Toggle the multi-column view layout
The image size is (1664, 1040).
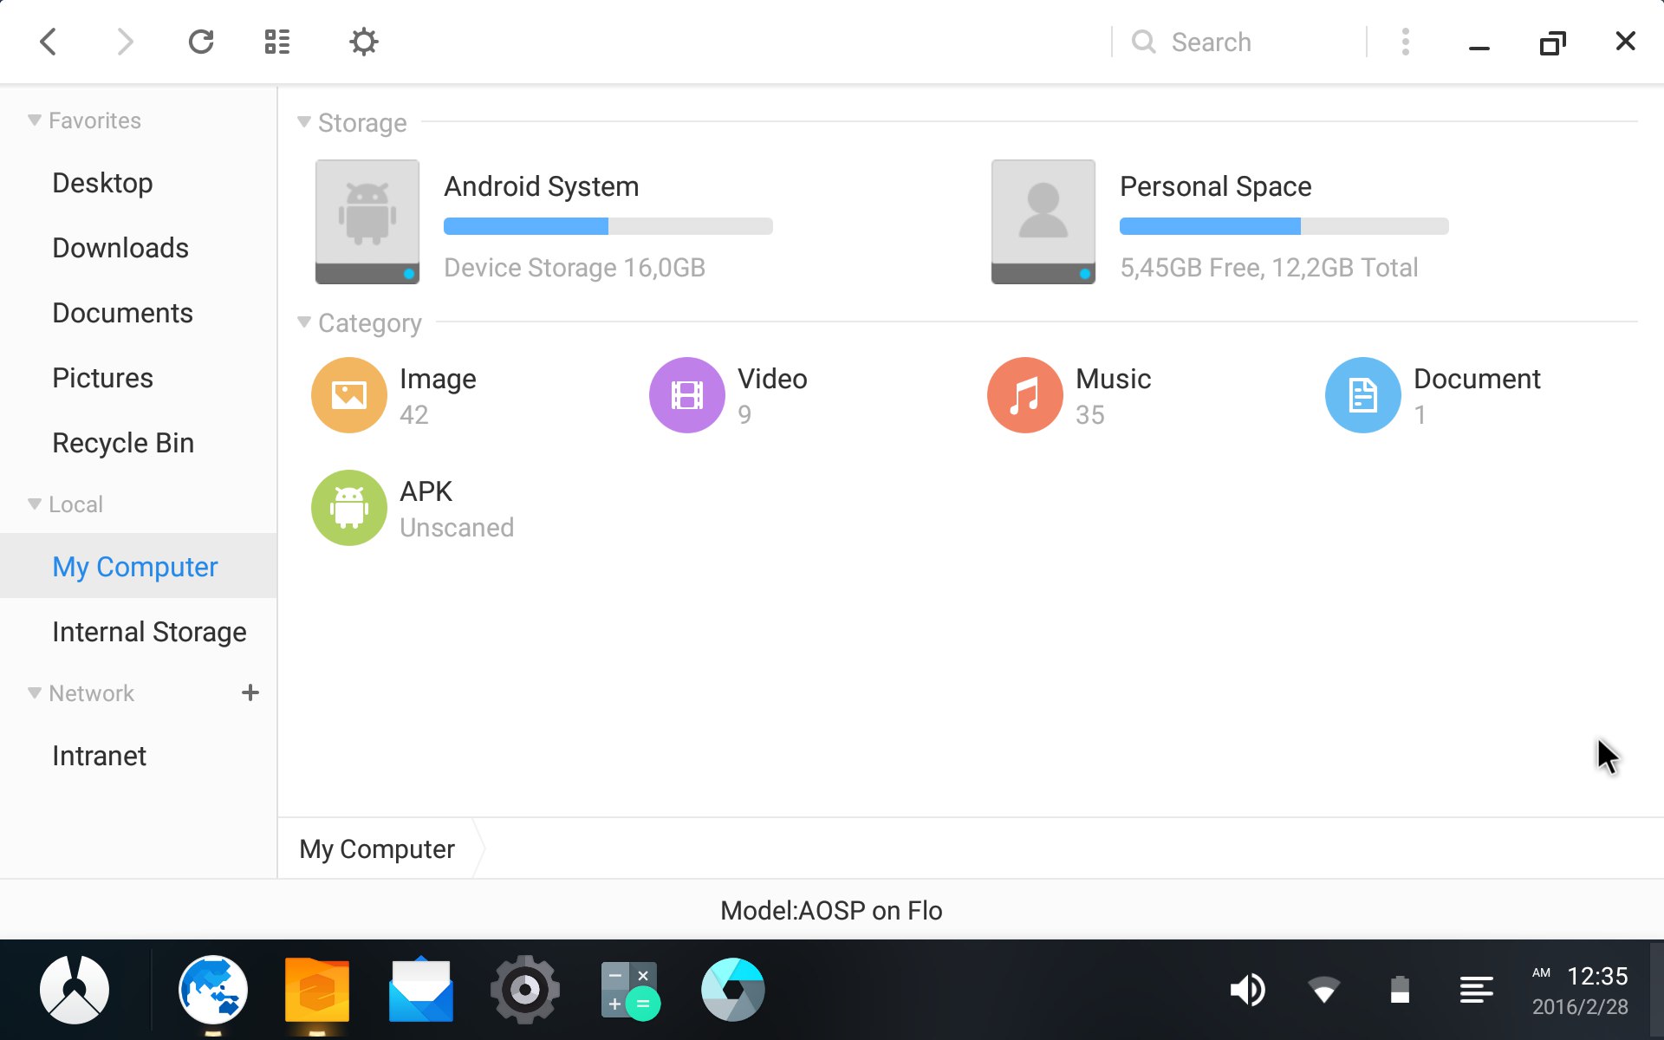tap(276, 42)
